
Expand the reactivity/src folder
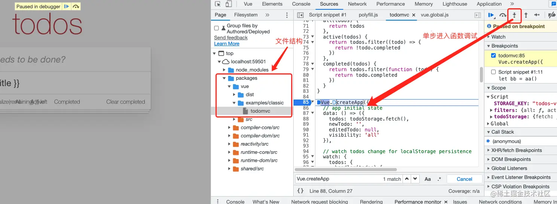point(229,144)
